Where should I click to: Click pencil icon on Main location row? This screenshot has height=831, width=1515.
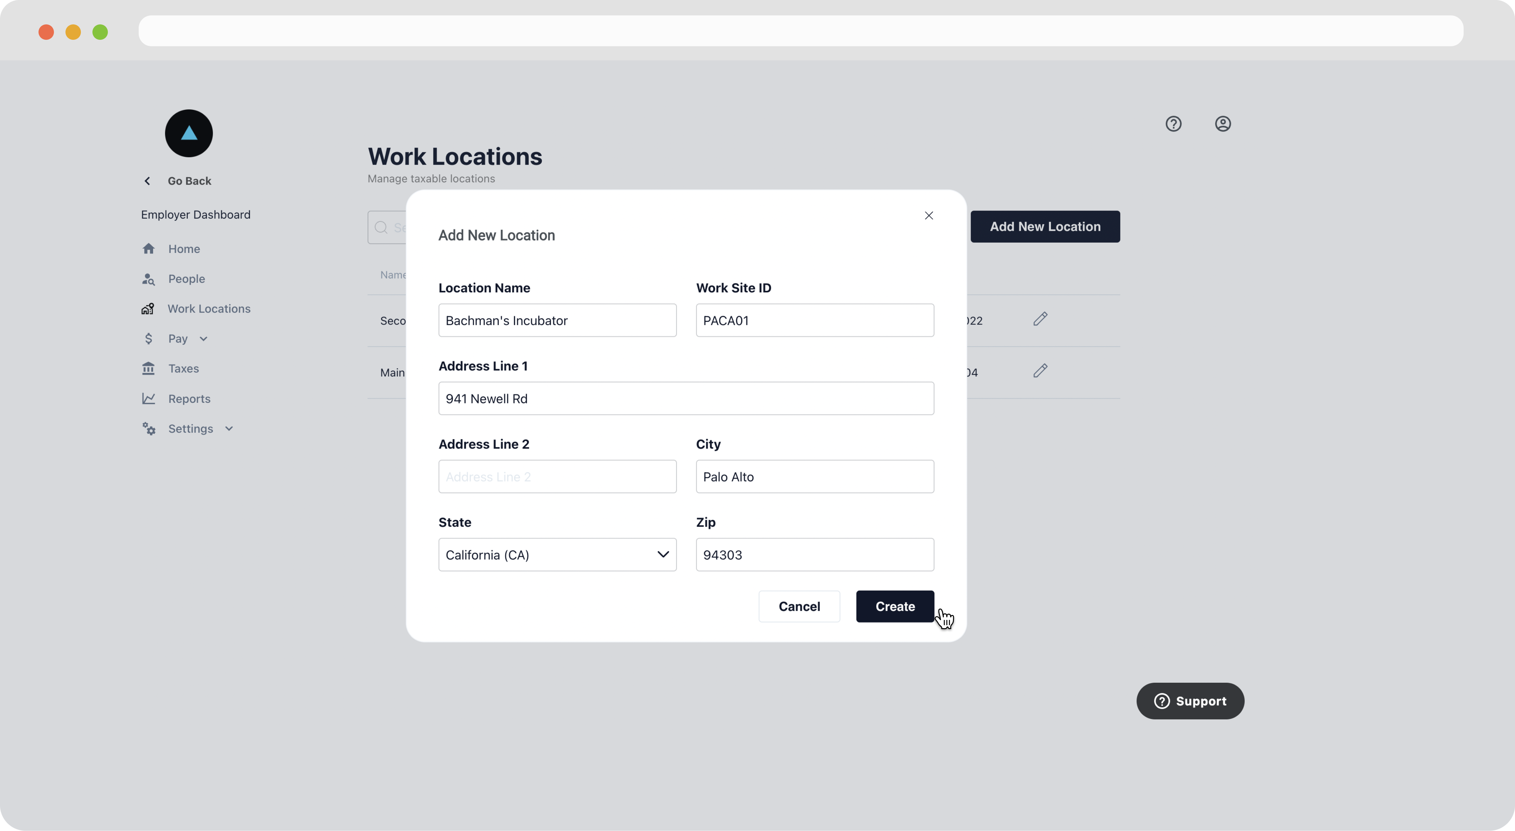1040,370
